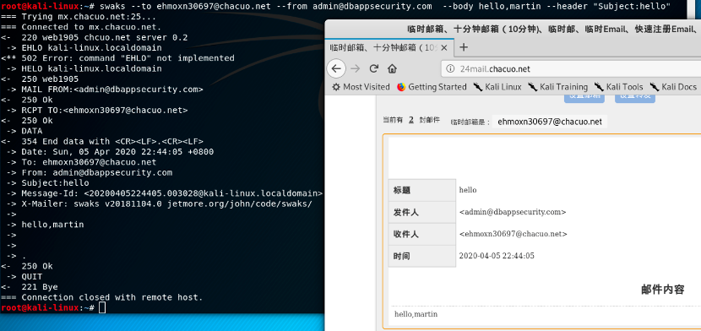This screenshot has height=331, width=701.
Task: Open Kali Training bookmark
Action: click(x=557, y=87)
